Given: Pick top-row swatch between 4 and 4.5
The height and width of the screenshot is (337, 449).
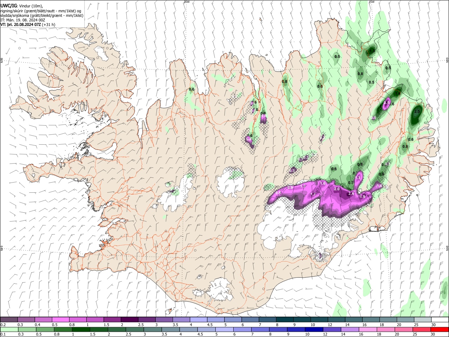Looking at the screenshot, I should pos(199,319).
